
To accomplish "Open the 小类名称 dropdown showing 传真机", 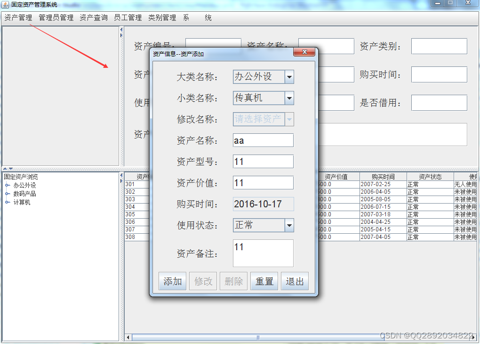I will point(289,98).
